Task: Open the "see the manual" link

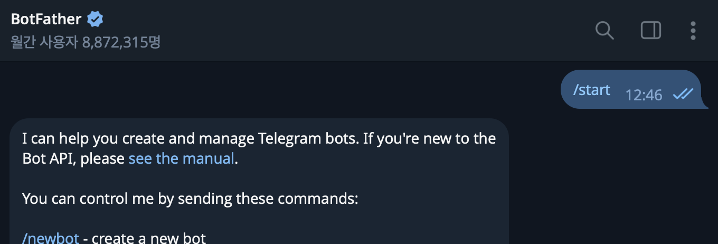Action: [181, 158]
